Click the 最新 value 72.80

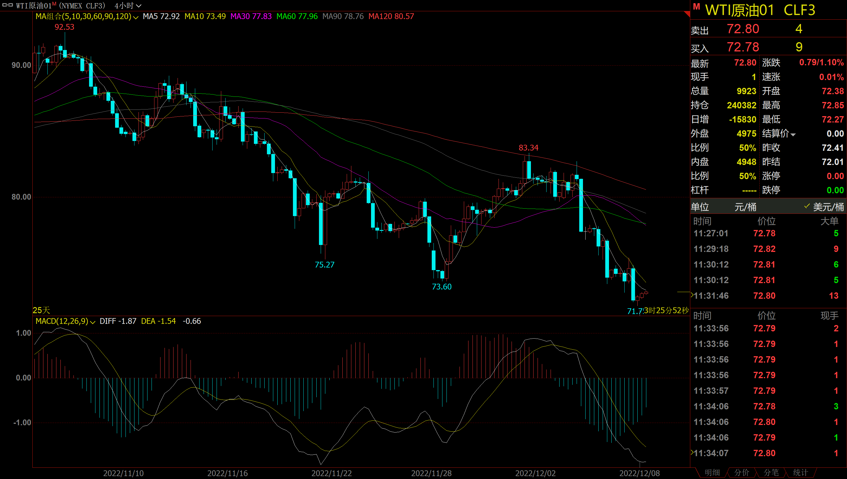coord(745,63)
